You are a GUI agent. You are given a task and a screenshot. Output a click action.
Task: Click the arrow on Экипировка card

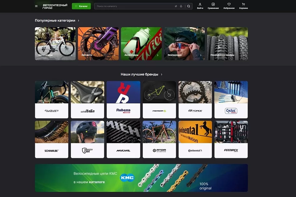click(x=201, y=55)
